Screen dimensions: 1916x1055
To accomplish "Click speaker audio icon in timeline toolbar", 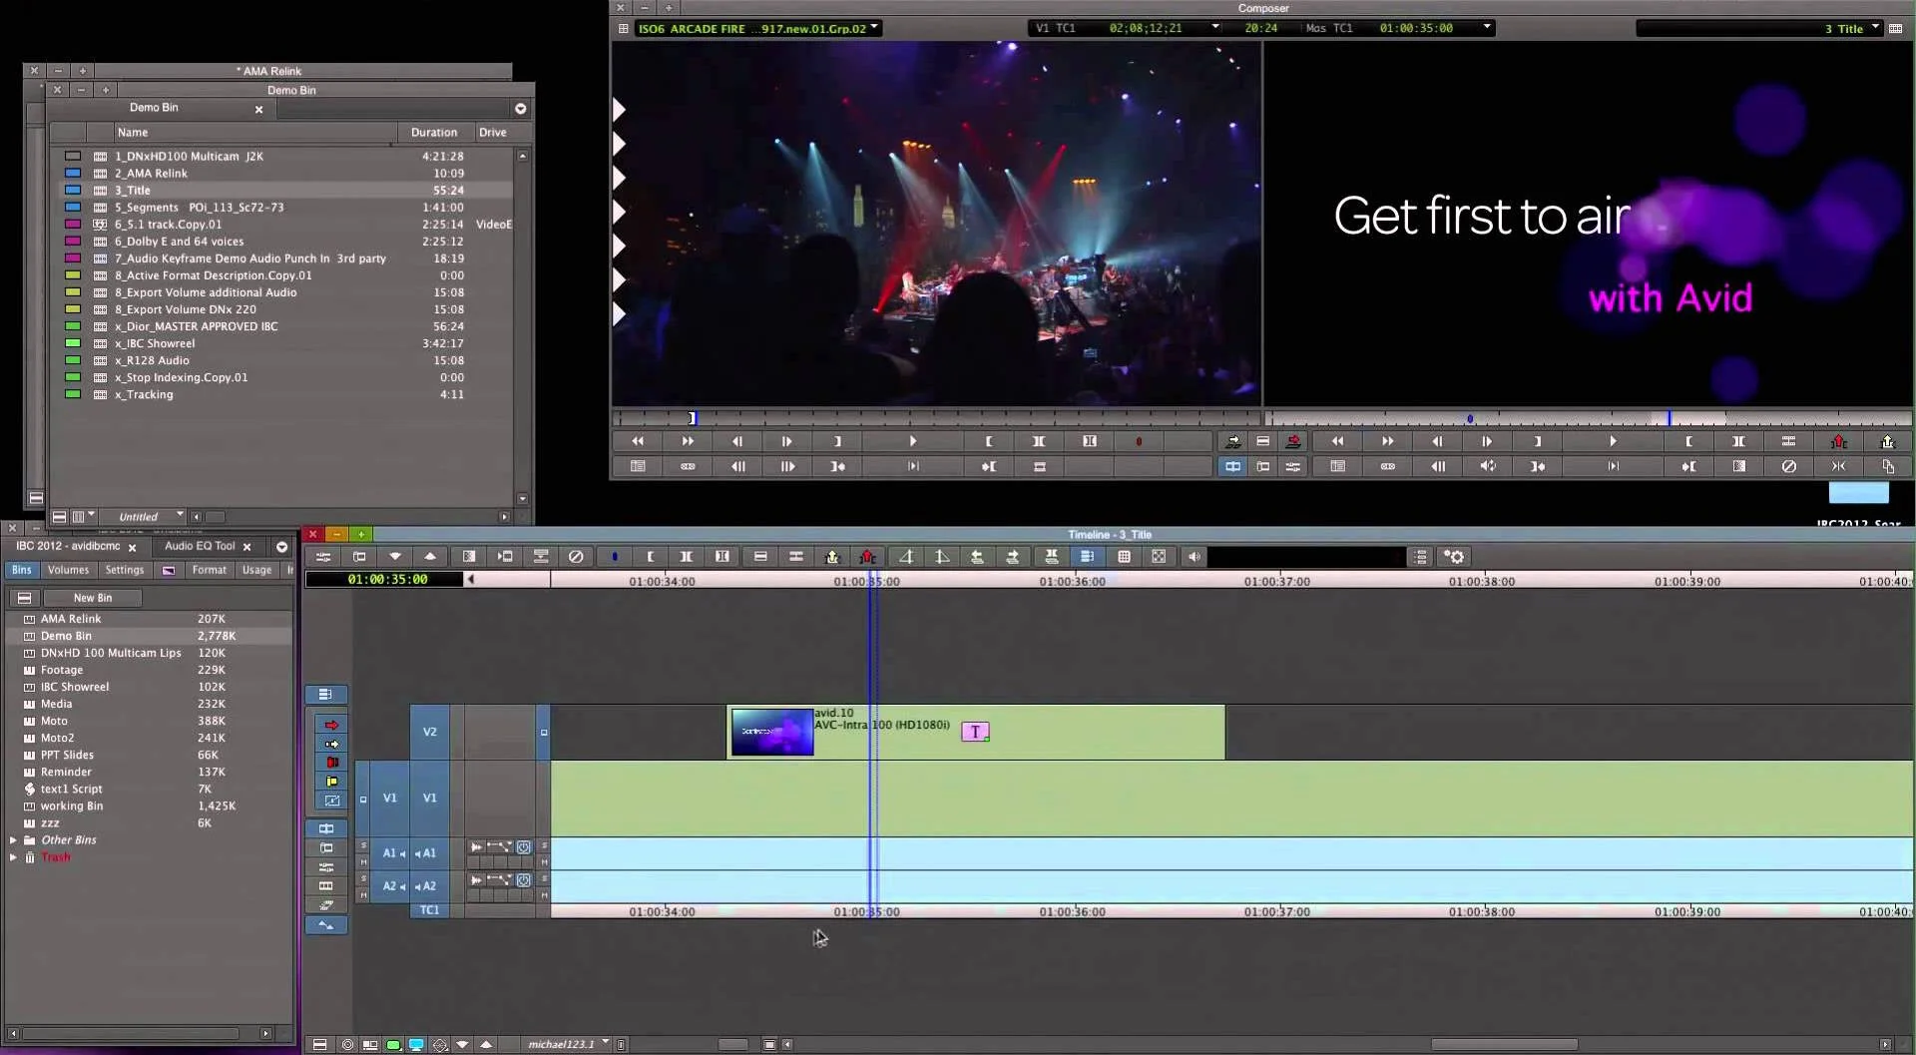I will pyautogui.click(x=1194, y=557).
